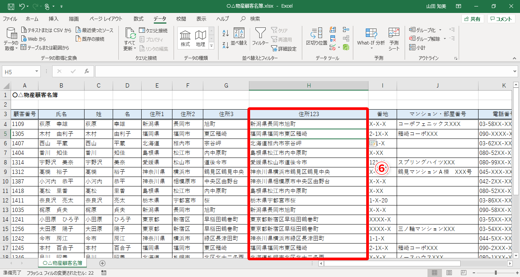Import from テキストまたは CSV から
Screen dimensions: 520x277
click(x=46, y=30)
